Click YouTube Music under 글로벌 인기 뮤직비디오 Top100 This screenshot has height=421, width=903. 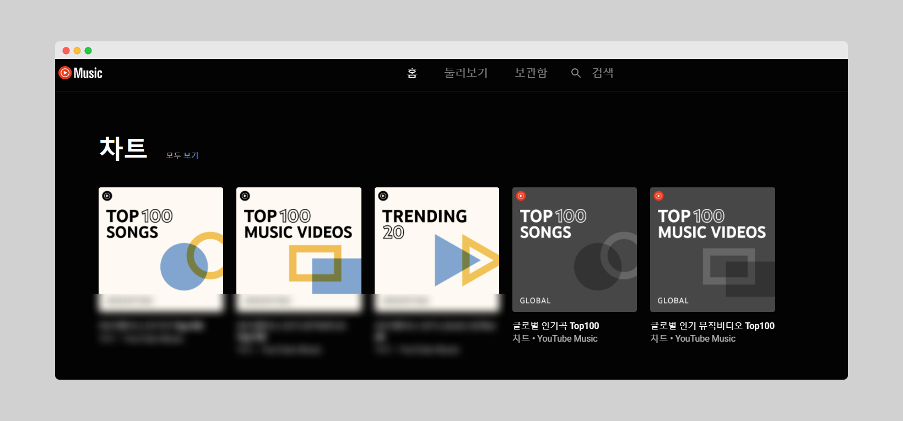(705, 338)
